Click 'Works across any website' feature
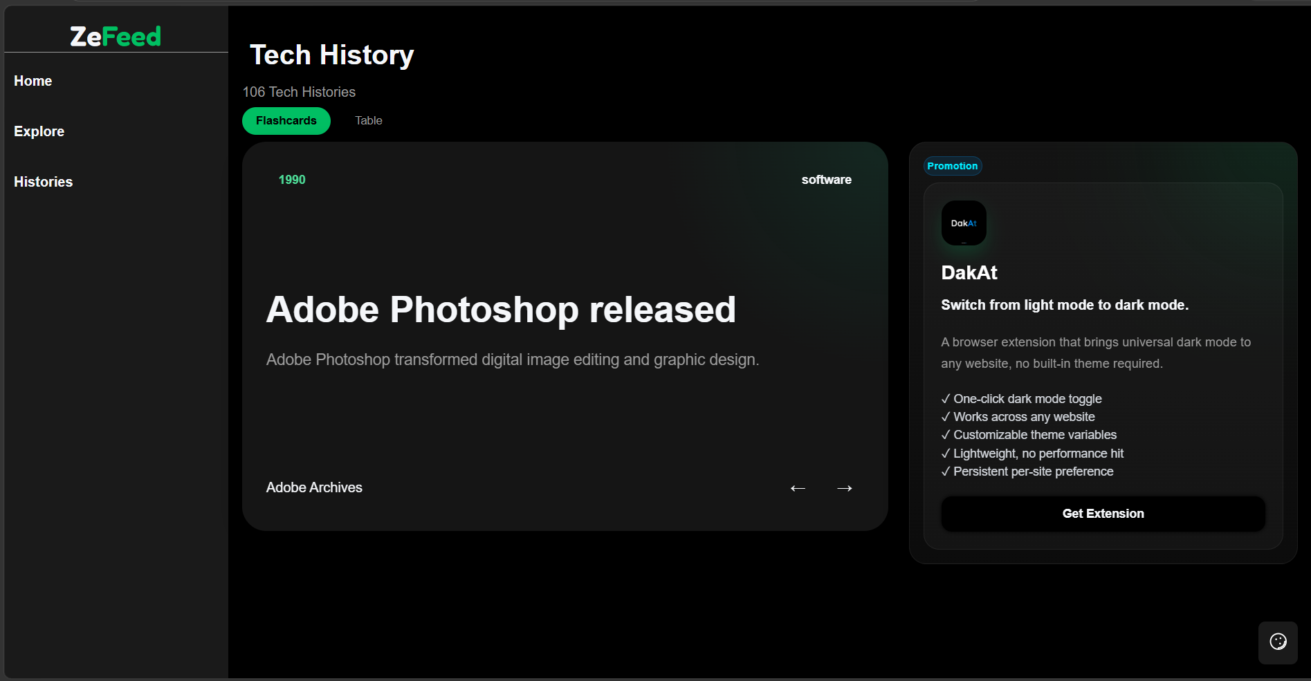This screenshot has width=1311, height=681. [x=1018, y=417]
